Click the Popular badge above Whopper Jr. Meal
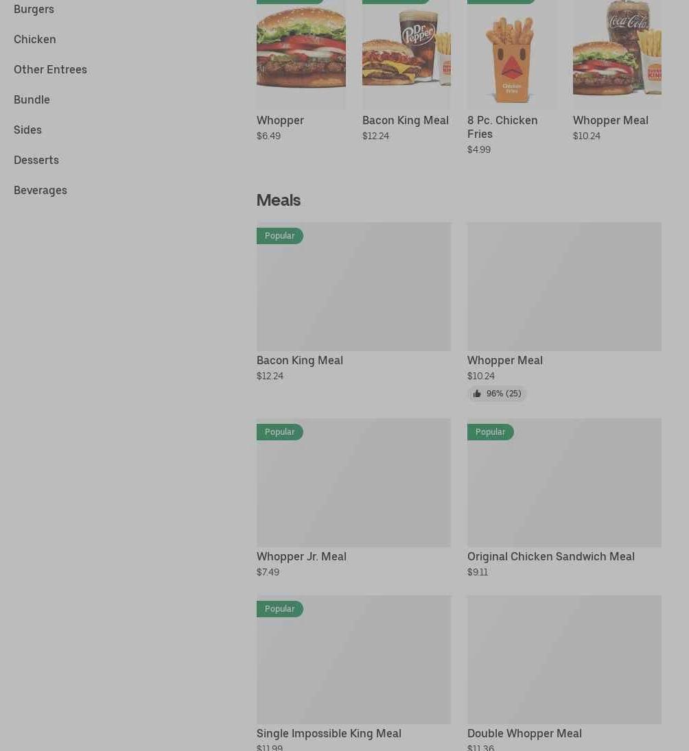The height and width of the screenshot is (751, 689). [x=280, y=432]
